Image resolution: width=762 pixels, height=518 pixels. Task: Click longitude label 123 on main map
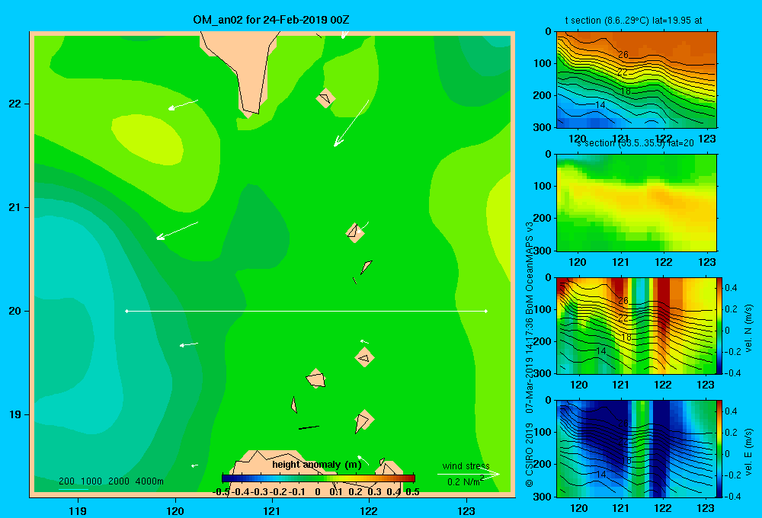click(x=466, y=510)
